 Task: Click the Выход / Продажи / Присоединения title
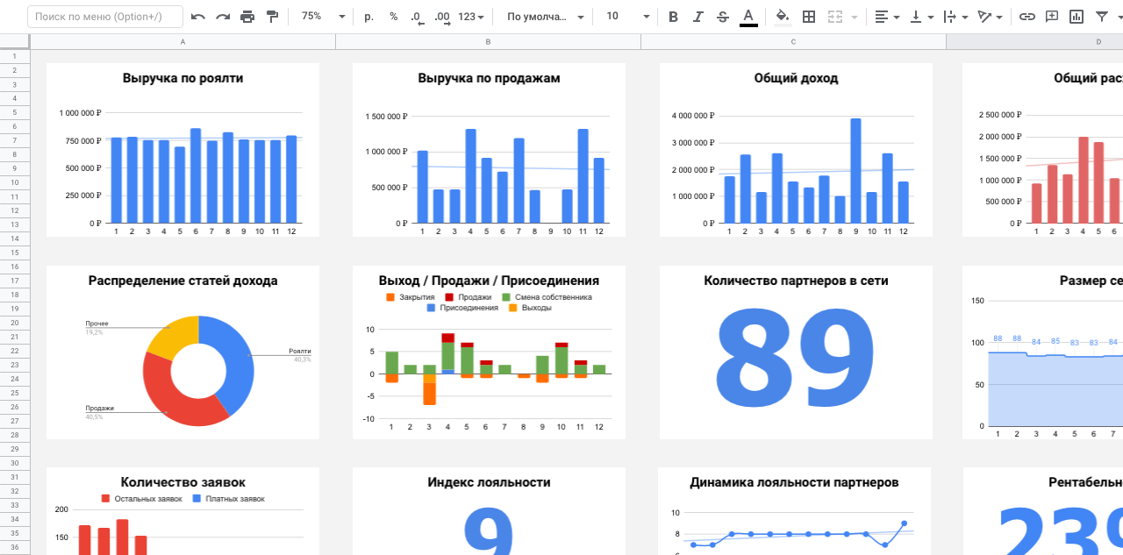click(x=489, y=281)
